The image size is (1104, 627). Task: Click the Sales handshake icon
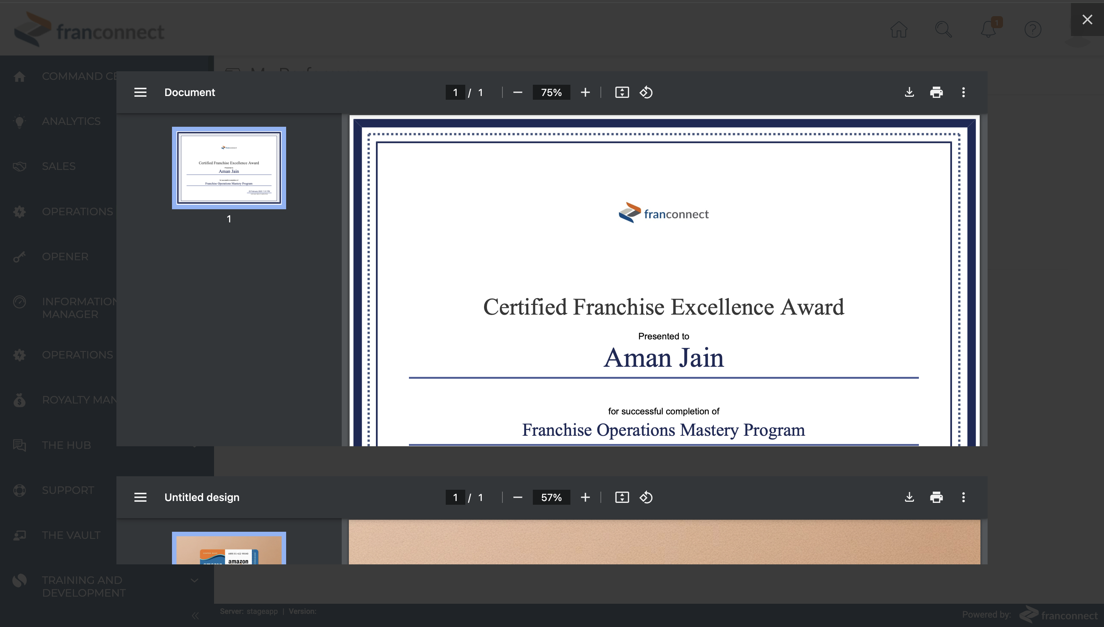point(20,166)
